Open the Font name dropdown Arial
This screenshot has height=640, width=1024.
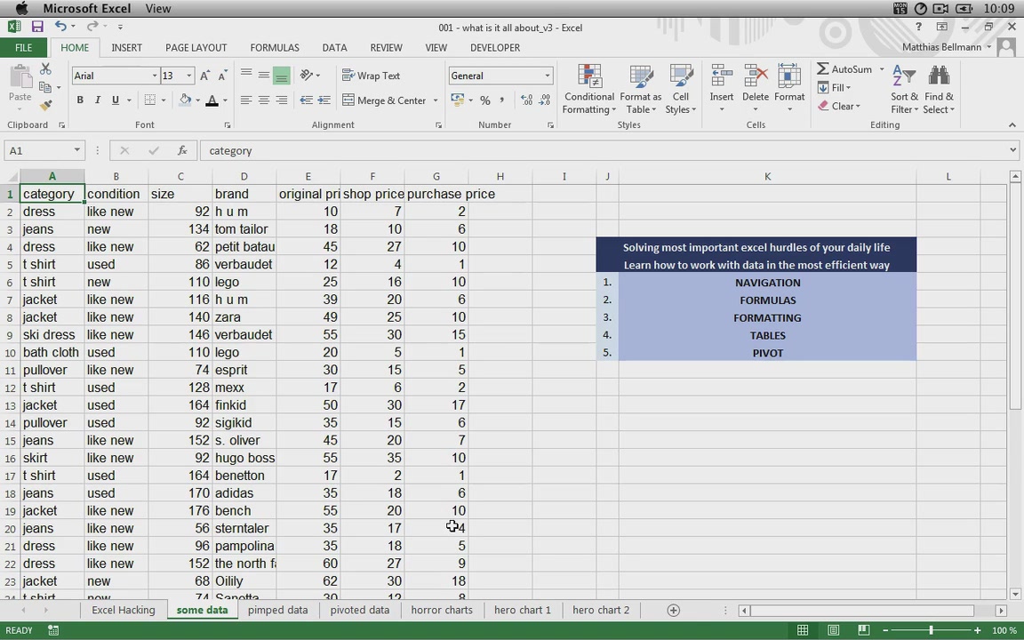tap(155, 76)
